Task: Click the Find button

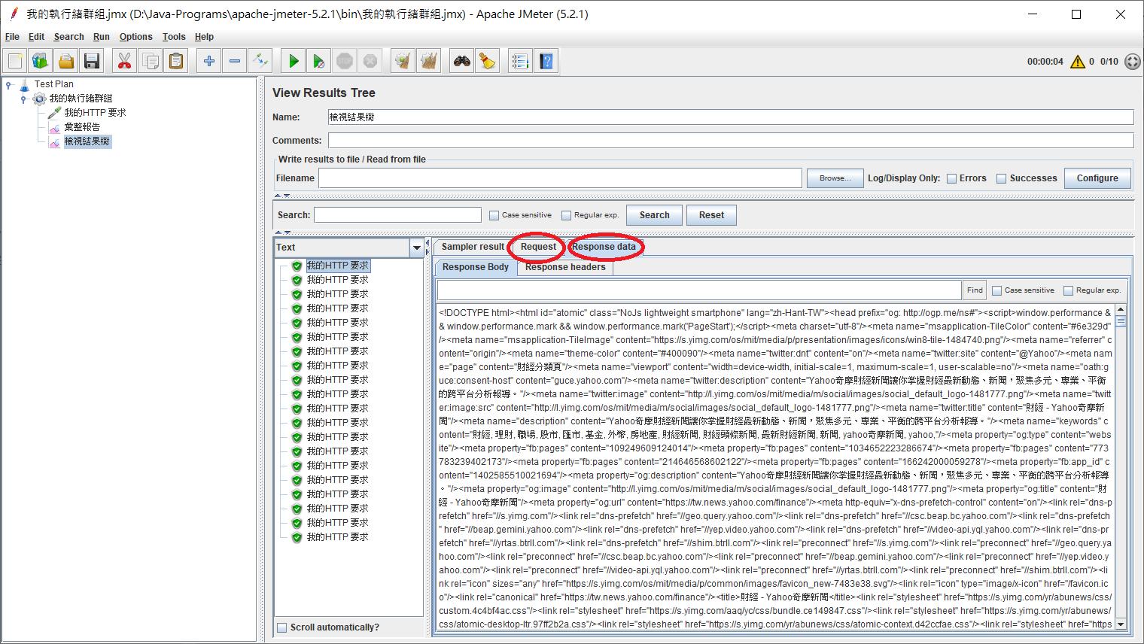Action: (975, 290)
